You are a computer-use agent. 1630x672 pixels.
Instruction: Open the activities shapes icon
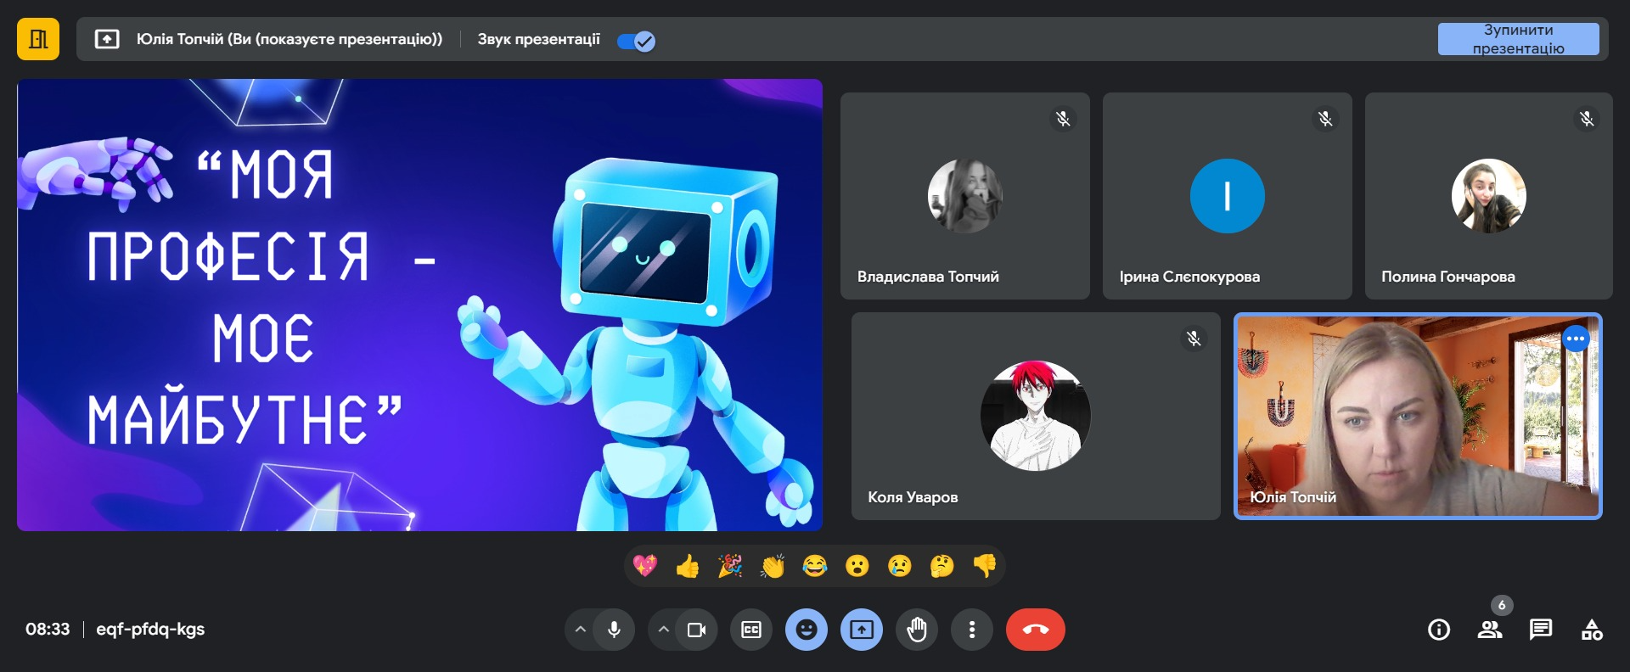1592,630
